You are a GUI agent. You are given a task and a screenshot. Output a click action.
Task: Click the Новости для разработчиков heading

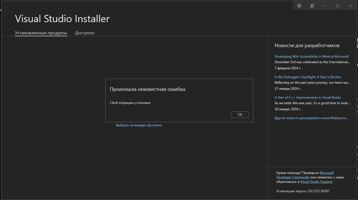coord(307,45)
